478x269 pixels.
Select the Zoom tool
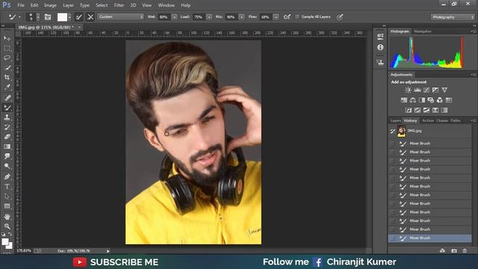(x=7, y=226)
